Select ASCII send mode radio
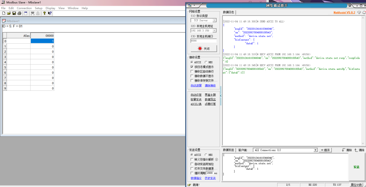 click(192, 155)
